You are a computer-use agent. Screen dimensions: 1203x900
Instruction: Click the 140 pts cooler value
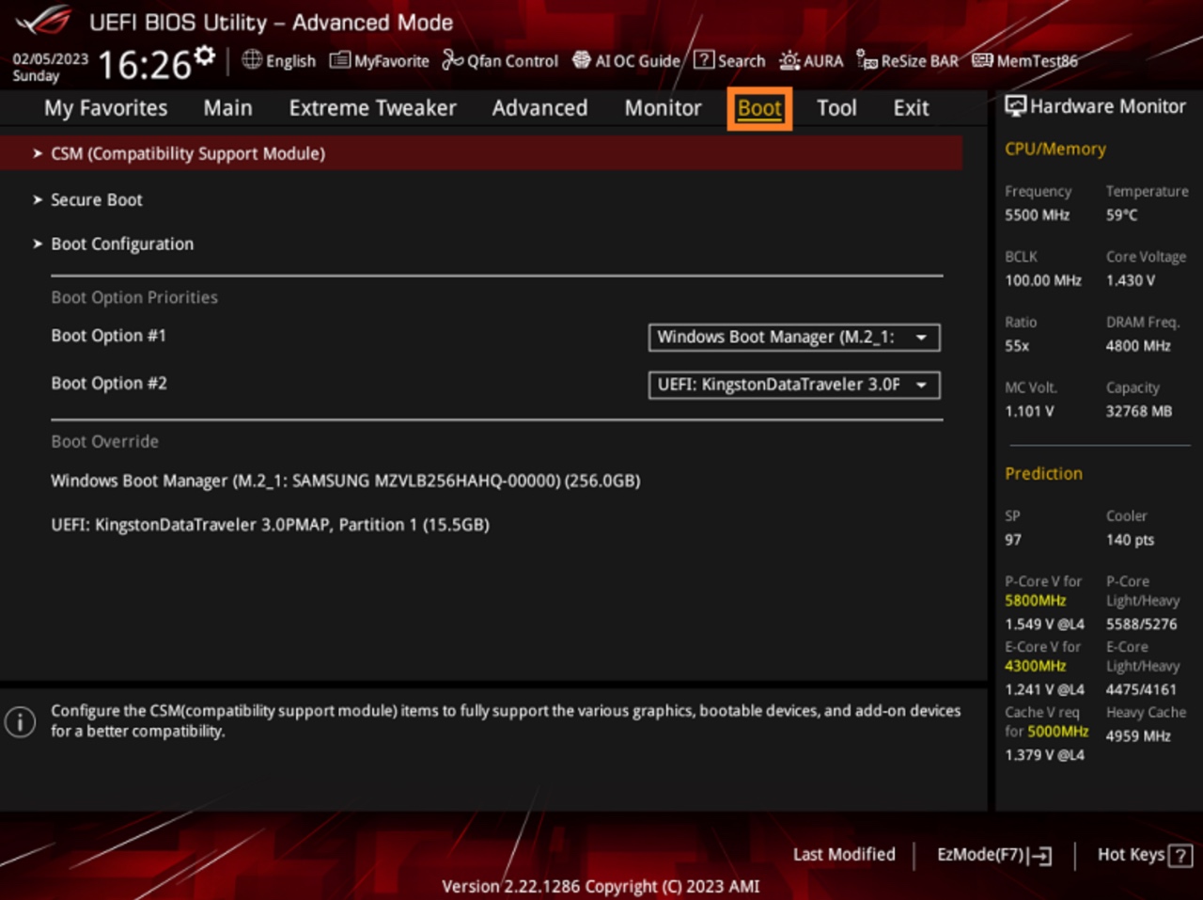(x=1130, y=540)
